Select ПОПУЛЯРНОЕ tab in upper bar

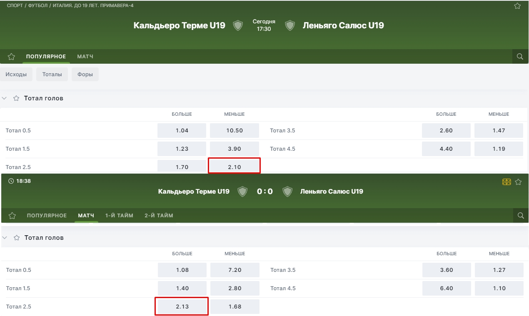click(x=46, y=57)
